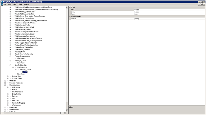Screen dimensions: 206x115
Task: Expand the Lookup Values node
Action: 8,78
